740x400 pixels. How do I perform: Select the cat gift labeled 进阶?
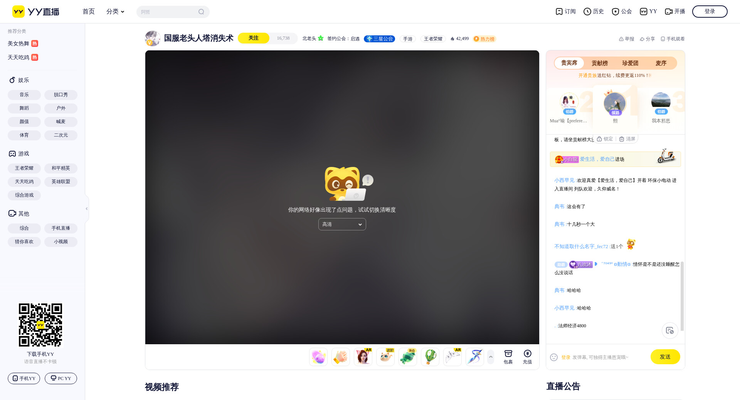pyautogui.click(x=385, y=357)
